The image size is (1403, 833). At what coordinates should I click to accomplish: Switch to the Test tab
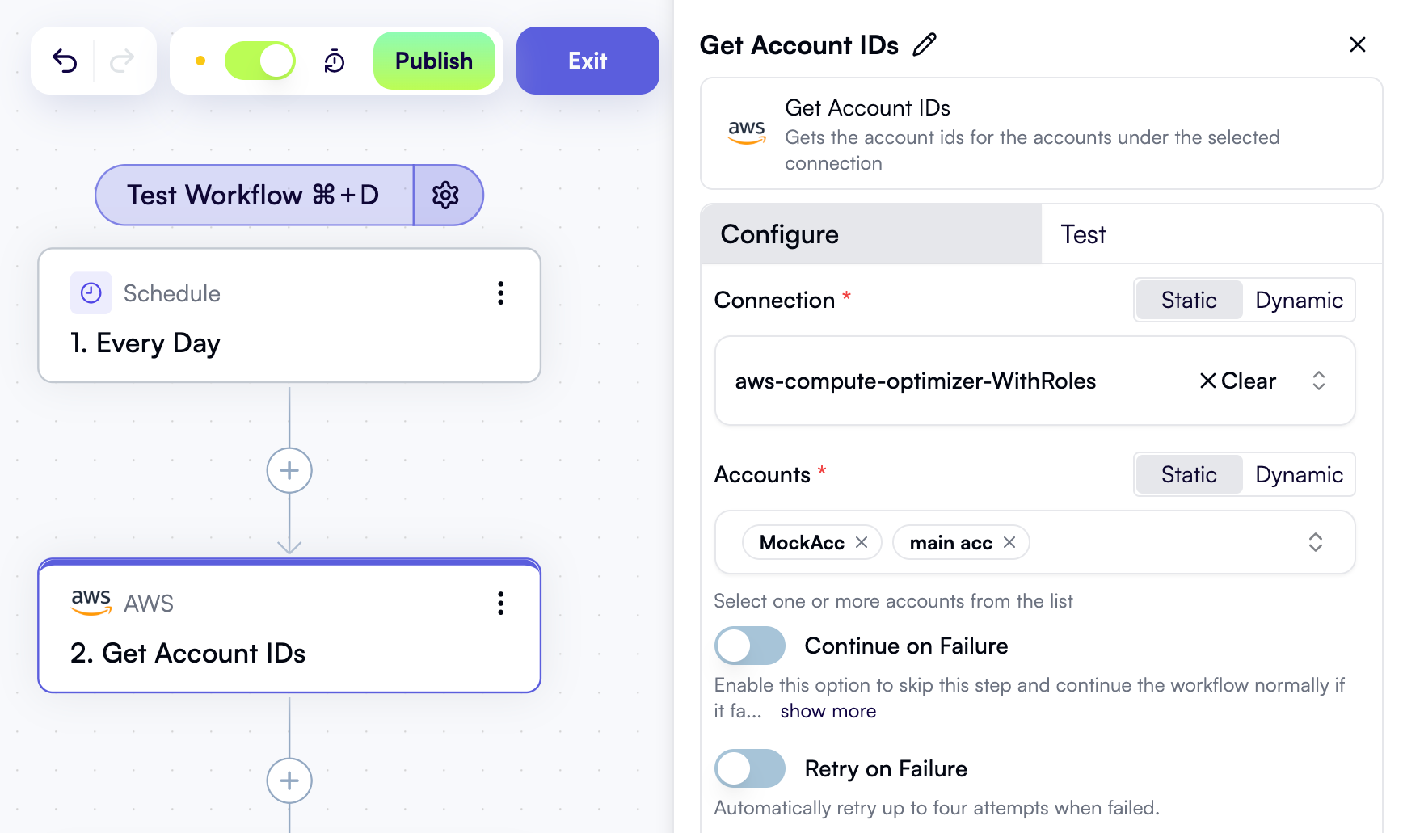(1083, 234)
